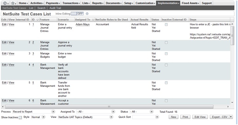Check Inactive box for Transfer funds row

166,83
